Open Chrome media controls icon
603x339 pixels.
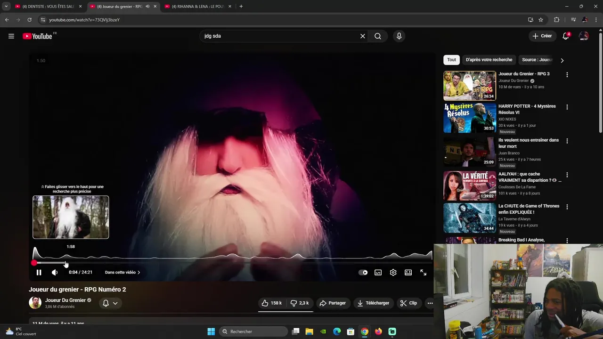(x=573, y=20)
